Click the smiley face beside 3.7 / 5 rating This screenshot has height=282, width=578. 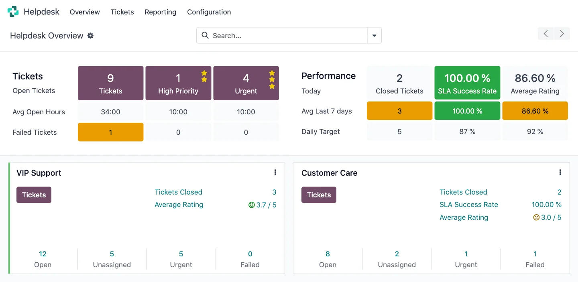coord(252,205)
